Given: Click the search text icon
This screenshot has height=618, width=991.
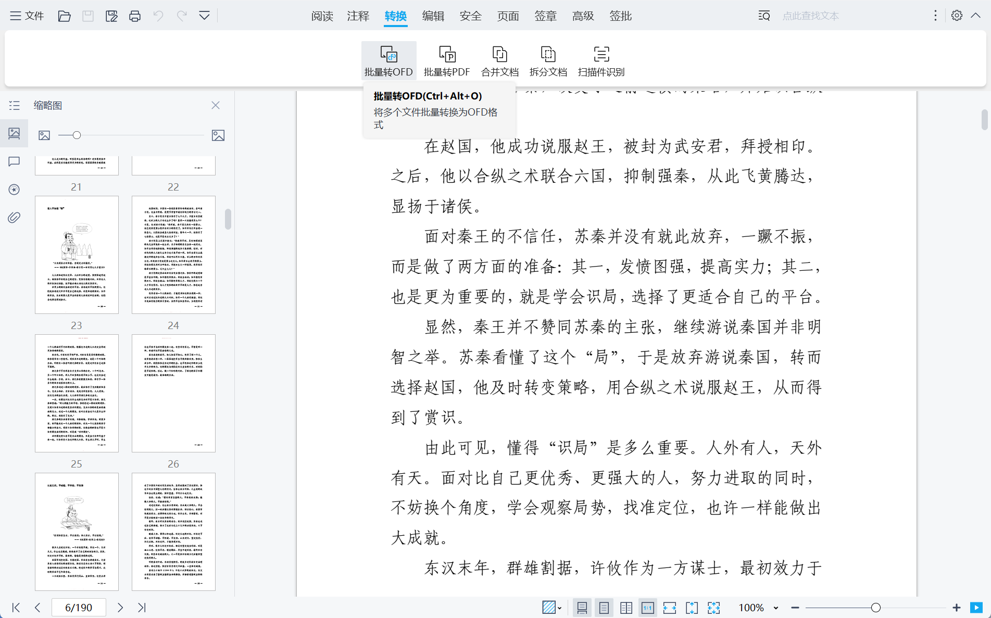Looking at the screenshot, I should [x=764, y=16].
